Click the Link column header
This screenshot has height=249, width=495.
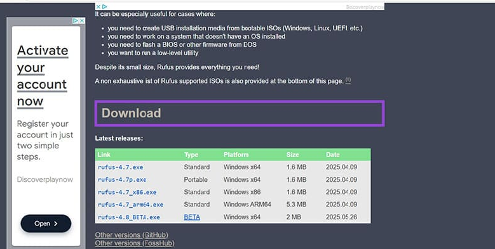[x=104, y=155]
